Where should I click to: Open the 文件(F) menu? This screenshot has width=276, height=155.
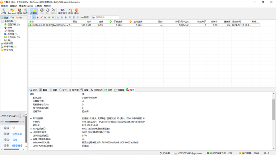coord(4,6)
